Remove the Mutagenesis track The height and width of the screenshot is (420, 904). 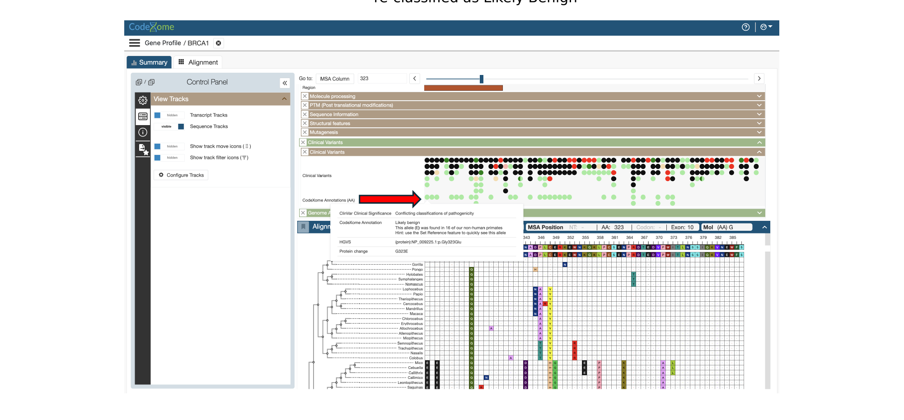pyautogui.click(x=305, y=132)
